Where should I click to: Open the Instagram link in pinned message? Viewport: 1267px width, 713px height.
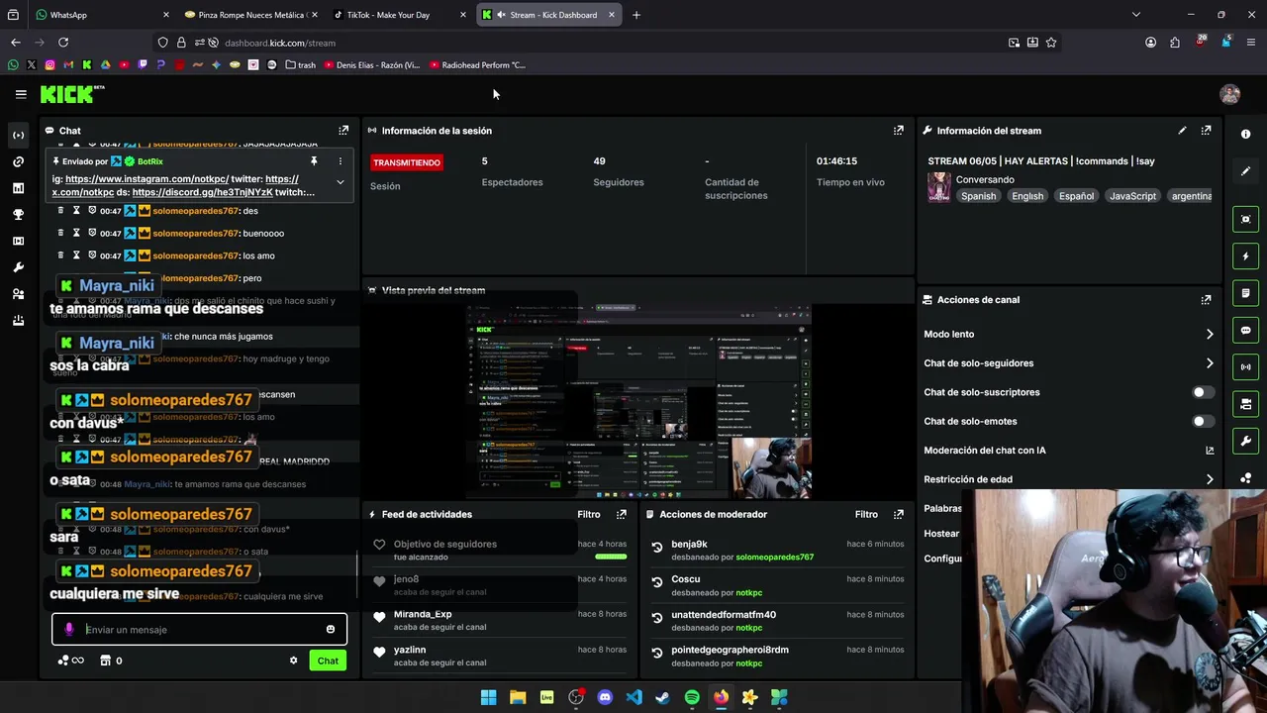[146, 179]
